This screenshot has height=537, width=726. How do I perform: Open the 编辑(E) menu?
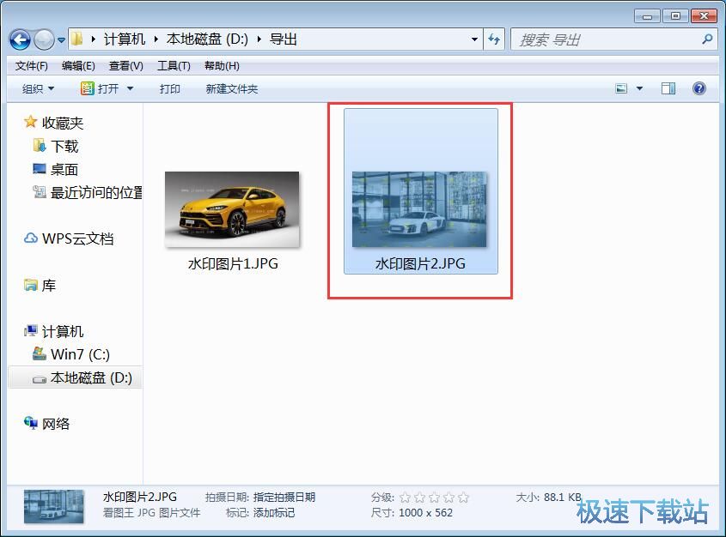point(78,66)
